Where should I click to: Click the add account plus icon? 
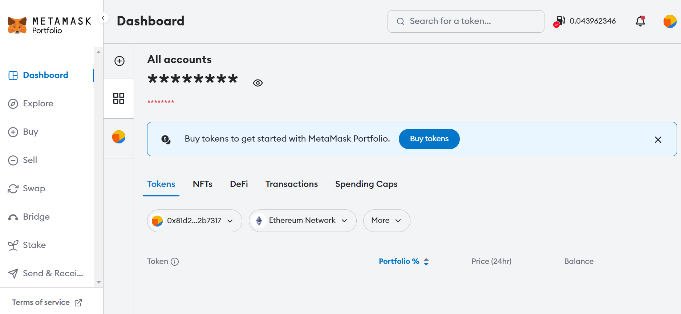point(119,61)
